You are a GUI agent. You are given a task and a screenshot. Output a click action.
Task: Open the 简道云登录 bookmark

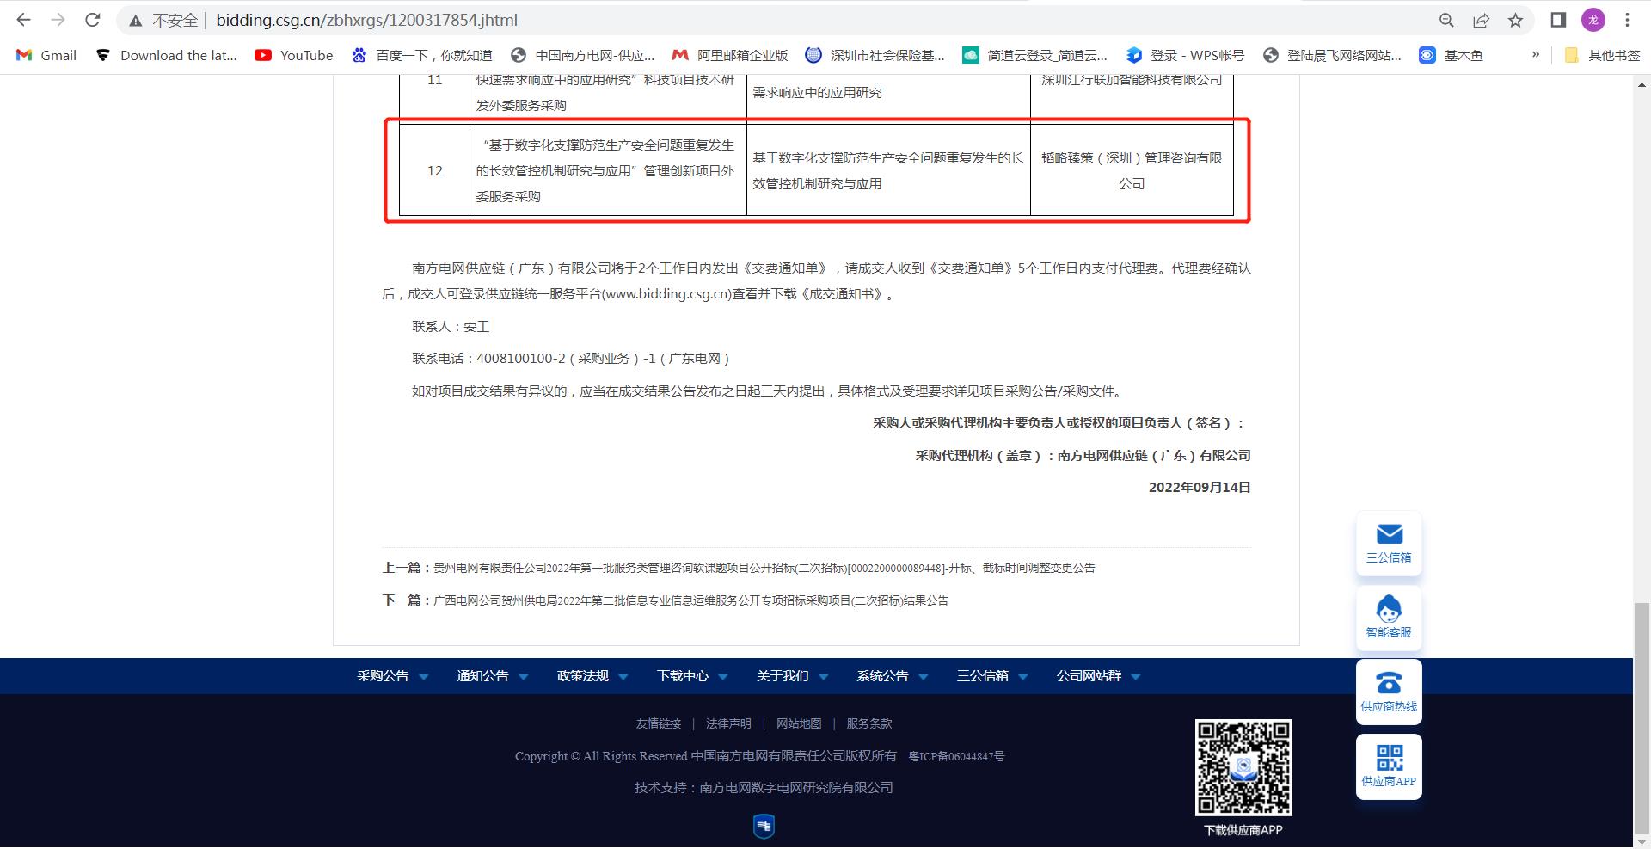(x=1034, y=55)
